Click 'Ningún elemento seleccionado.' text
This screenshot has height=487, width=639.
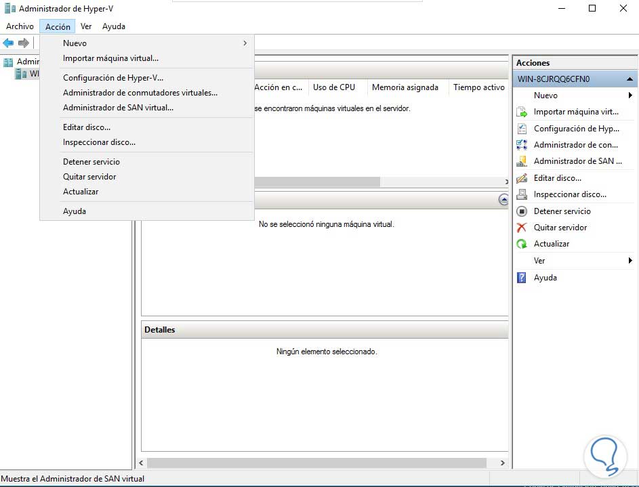pos(327,352)
